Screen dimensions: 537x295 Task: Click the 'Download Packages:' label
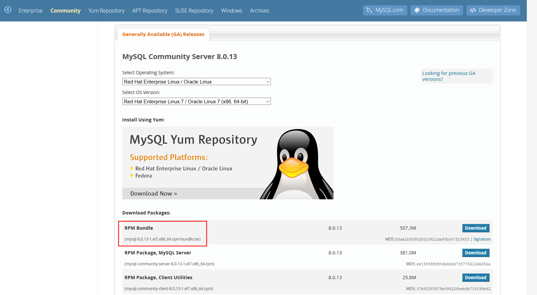click(146, 213)
